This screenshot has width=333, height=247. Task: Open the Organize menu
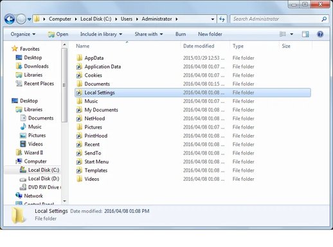(23, 34)
